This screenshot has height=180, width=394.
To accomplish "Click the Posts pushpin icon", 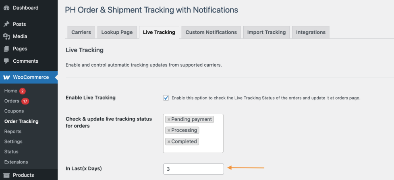I will (6, 24).
